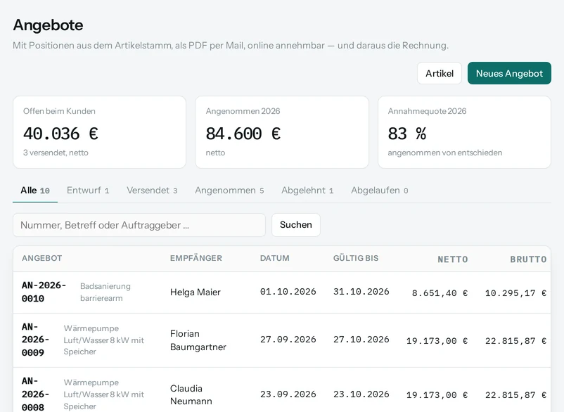Select recipient Claudia Neumann
This screenshot has height=412, width=564.
pyautogui.click(x=191, y=394)
